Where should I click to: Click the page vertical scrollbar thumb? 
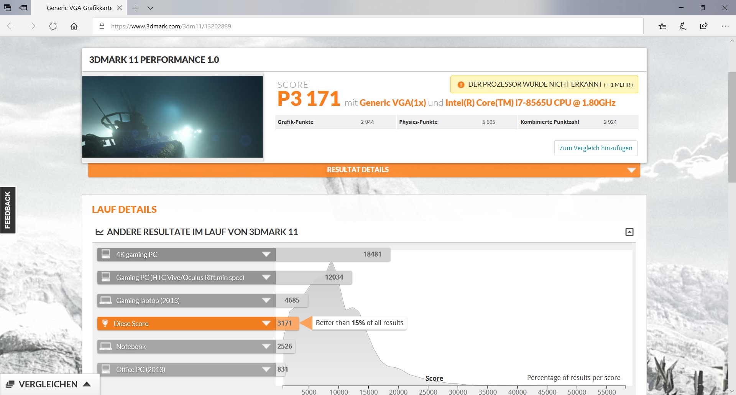732,127
